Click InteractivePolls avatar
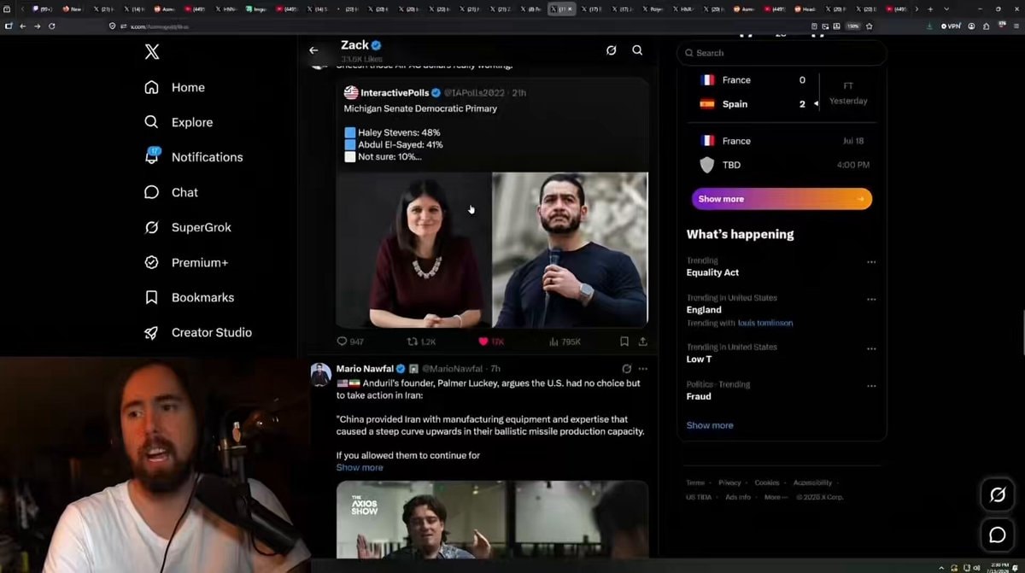1025x573 pixels. (351, 92)
